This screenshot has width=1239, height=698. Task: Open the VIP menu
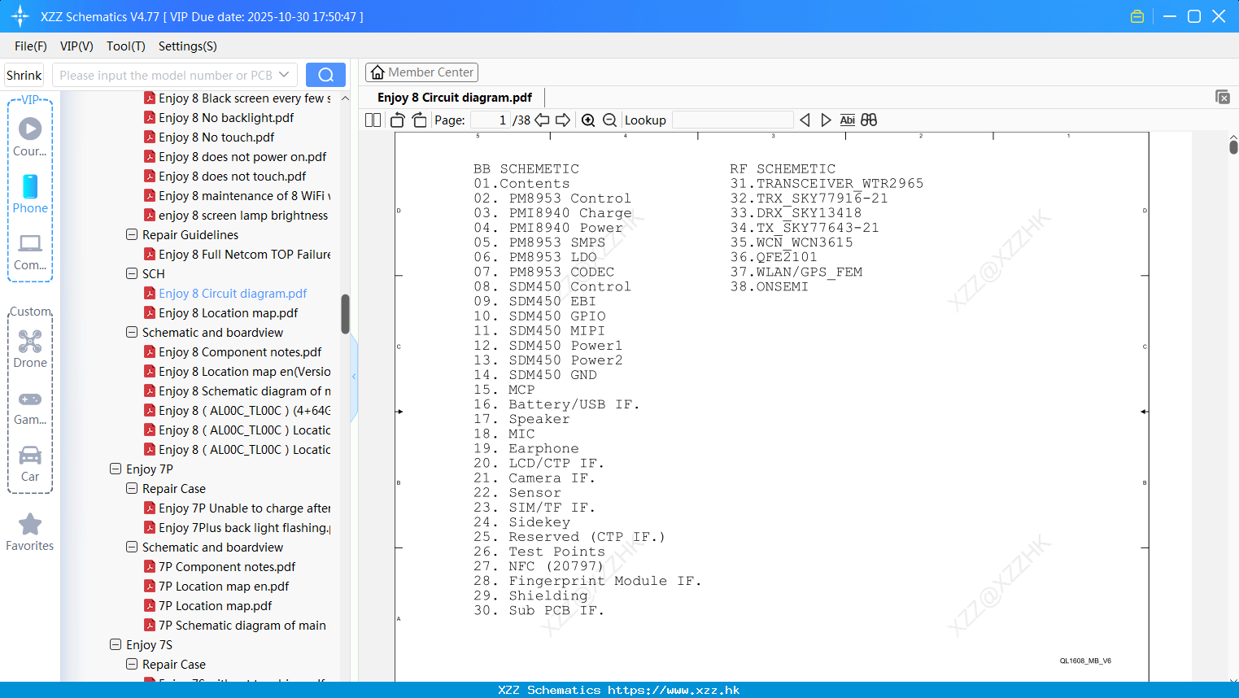pos(76,46)
